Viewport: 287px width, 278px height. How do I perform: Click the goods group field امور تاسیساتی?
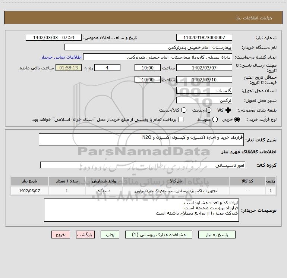point(143,165)
